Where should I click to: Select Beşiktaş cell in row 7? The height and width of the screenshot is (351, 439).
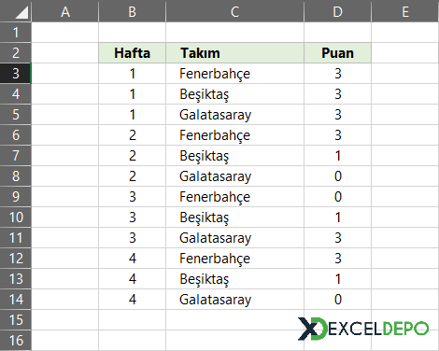(235, 156)
